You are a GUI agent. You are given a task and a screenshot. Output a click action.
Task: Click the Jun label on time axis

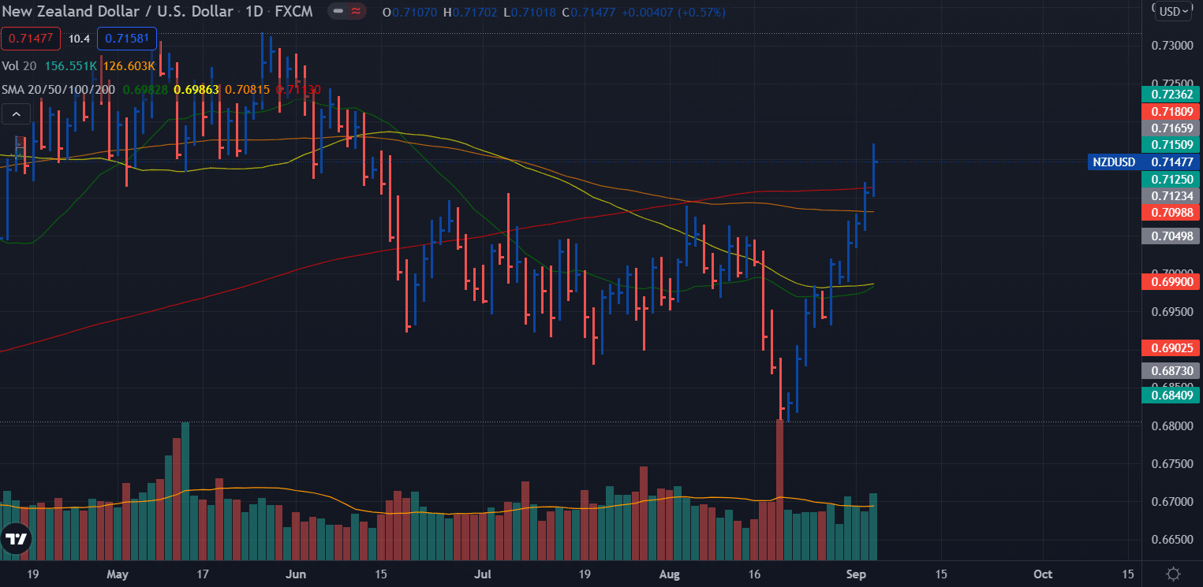click(x=297, y=574)
